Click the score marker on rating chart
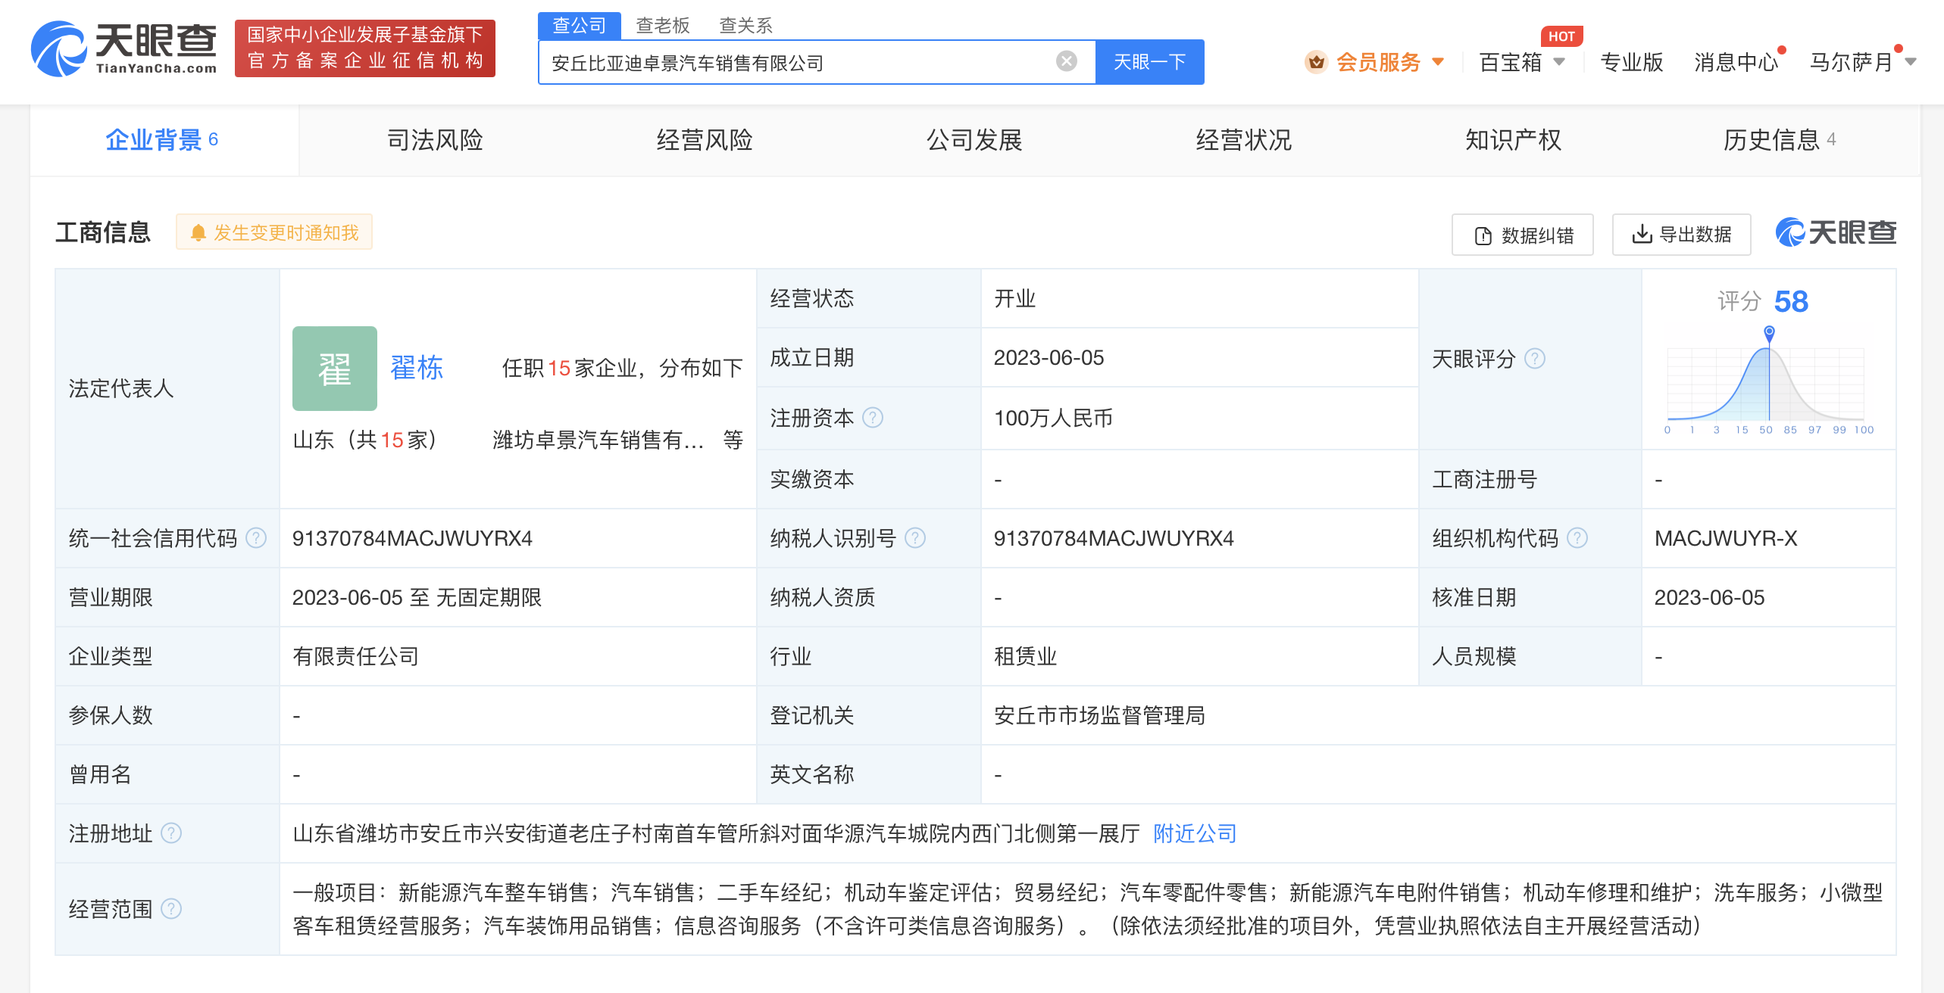1944x993 pixels. 1769,332
